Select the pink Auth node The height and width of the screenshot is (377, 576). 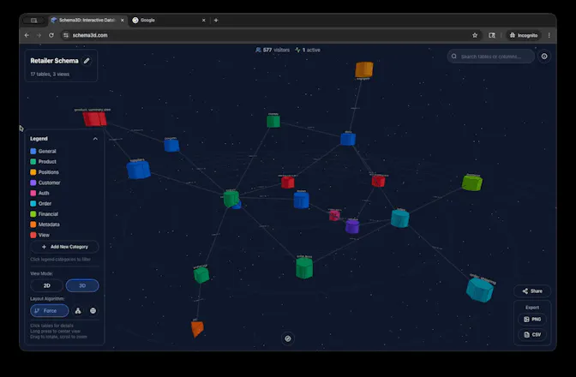pyautogui.click(x=334, y=215)
